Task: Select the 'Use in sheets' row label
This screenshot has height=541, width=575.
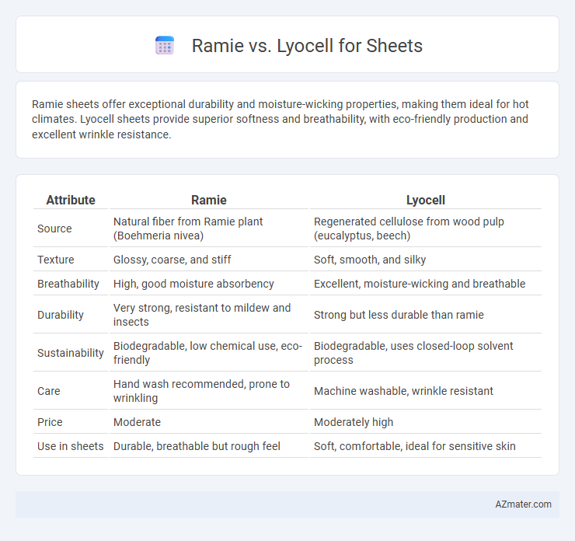Action: [71, 446]
